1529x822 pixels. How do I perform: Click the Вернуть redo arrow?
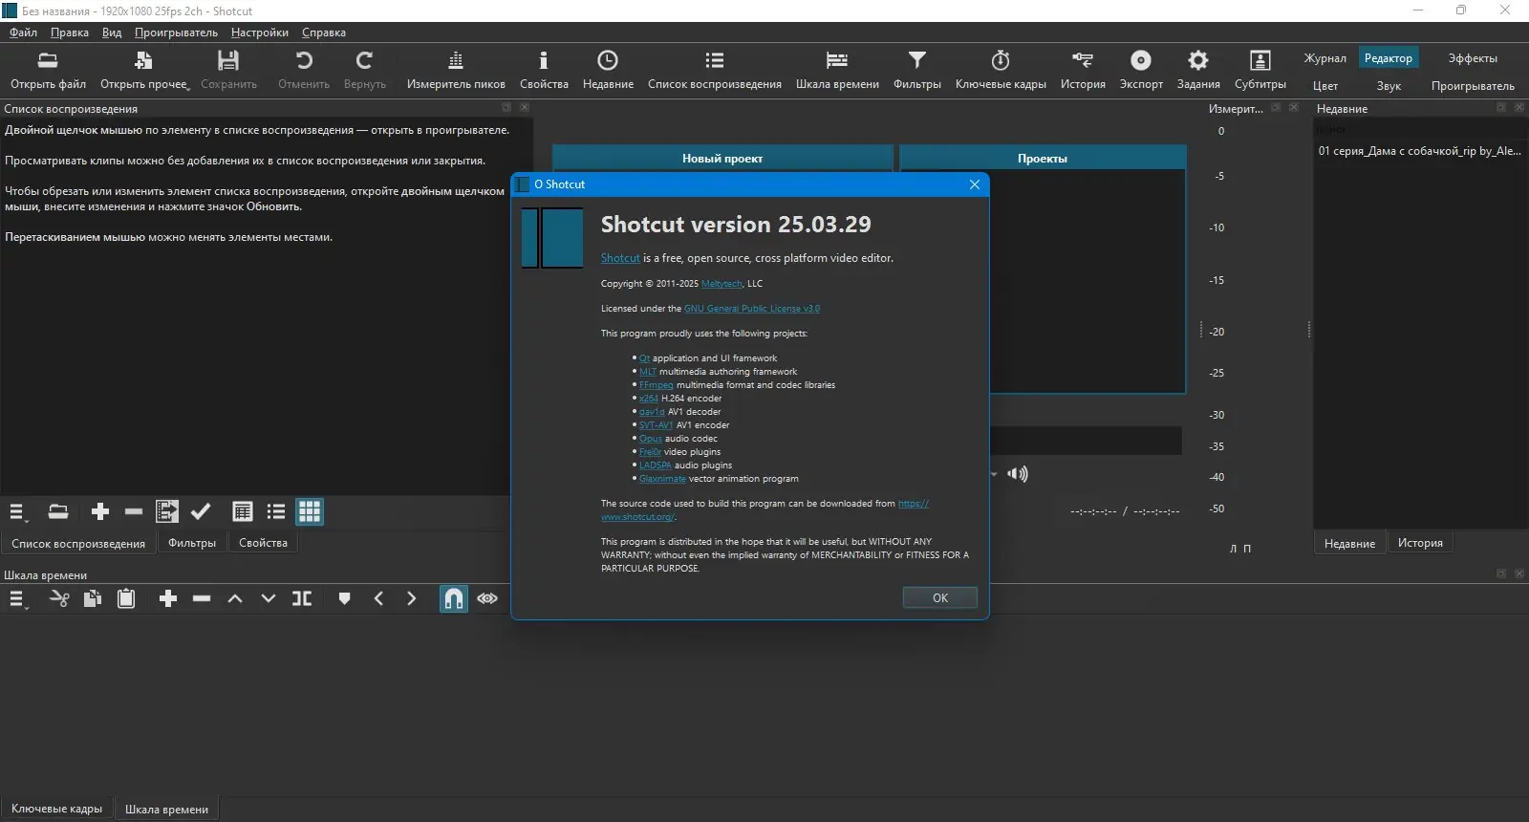pos(364,61)
